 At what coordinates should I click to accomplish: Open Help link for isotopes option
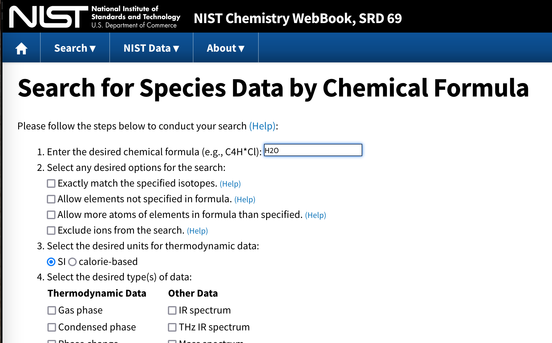coord(230,184)
